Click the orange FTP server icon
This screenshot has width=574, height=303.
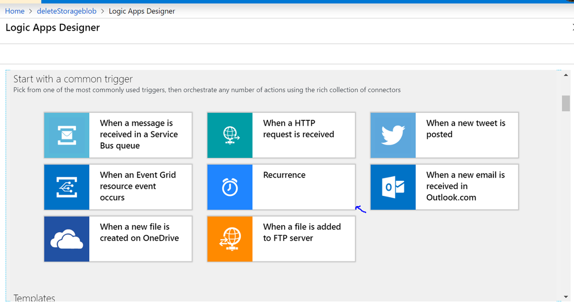pyautogui.click(x=230, y=239)
